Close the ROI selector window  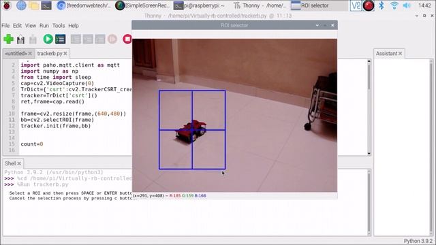pyautogui.click(x=332, y=25)
